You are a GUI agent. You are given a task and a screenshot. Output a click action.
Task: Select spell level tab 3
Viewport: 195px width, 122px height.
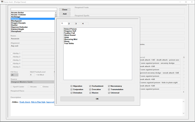click(76, 24)
